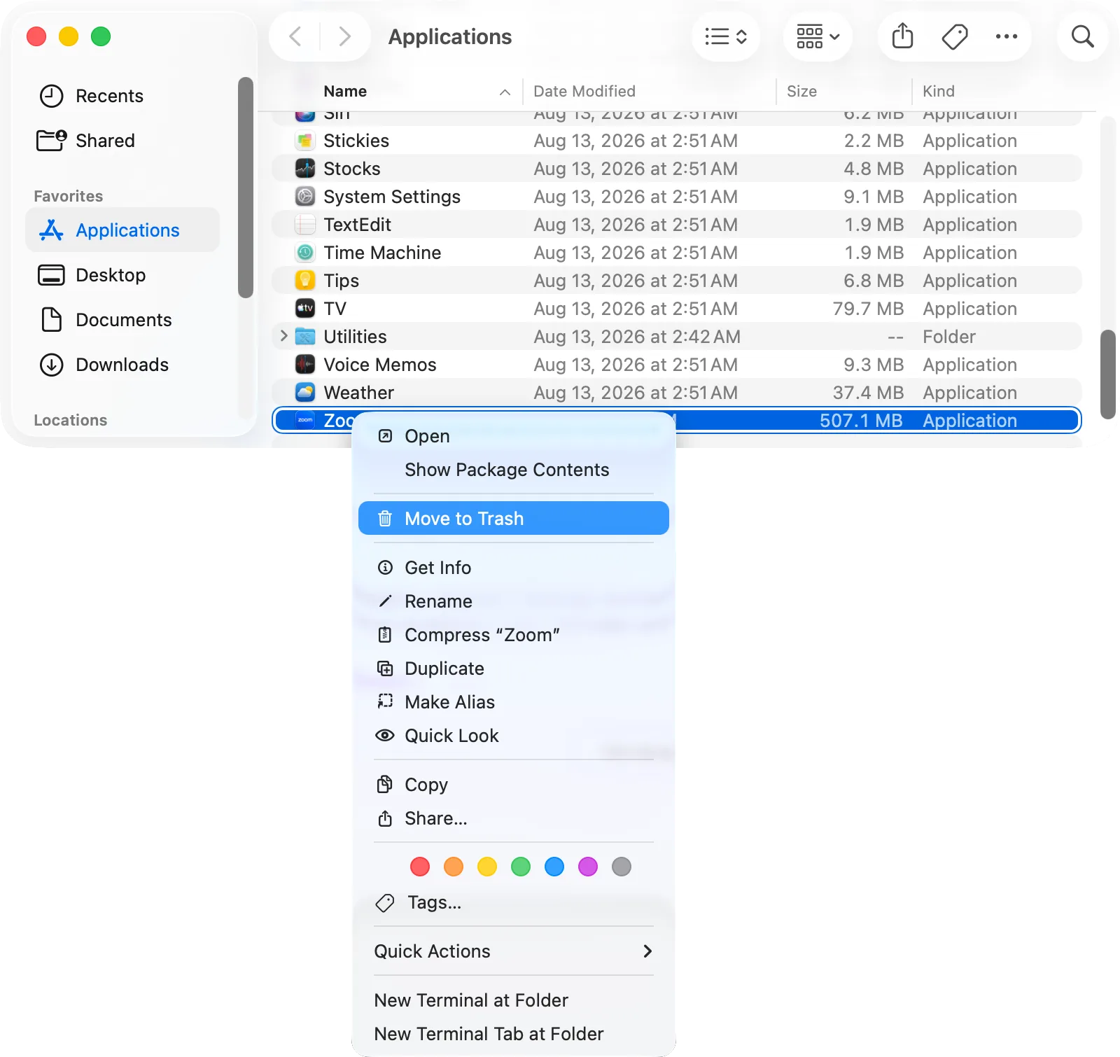The image size is (1120, 1057).
Task: Open the list view switcher dropdown
Action: click(726, 36)
